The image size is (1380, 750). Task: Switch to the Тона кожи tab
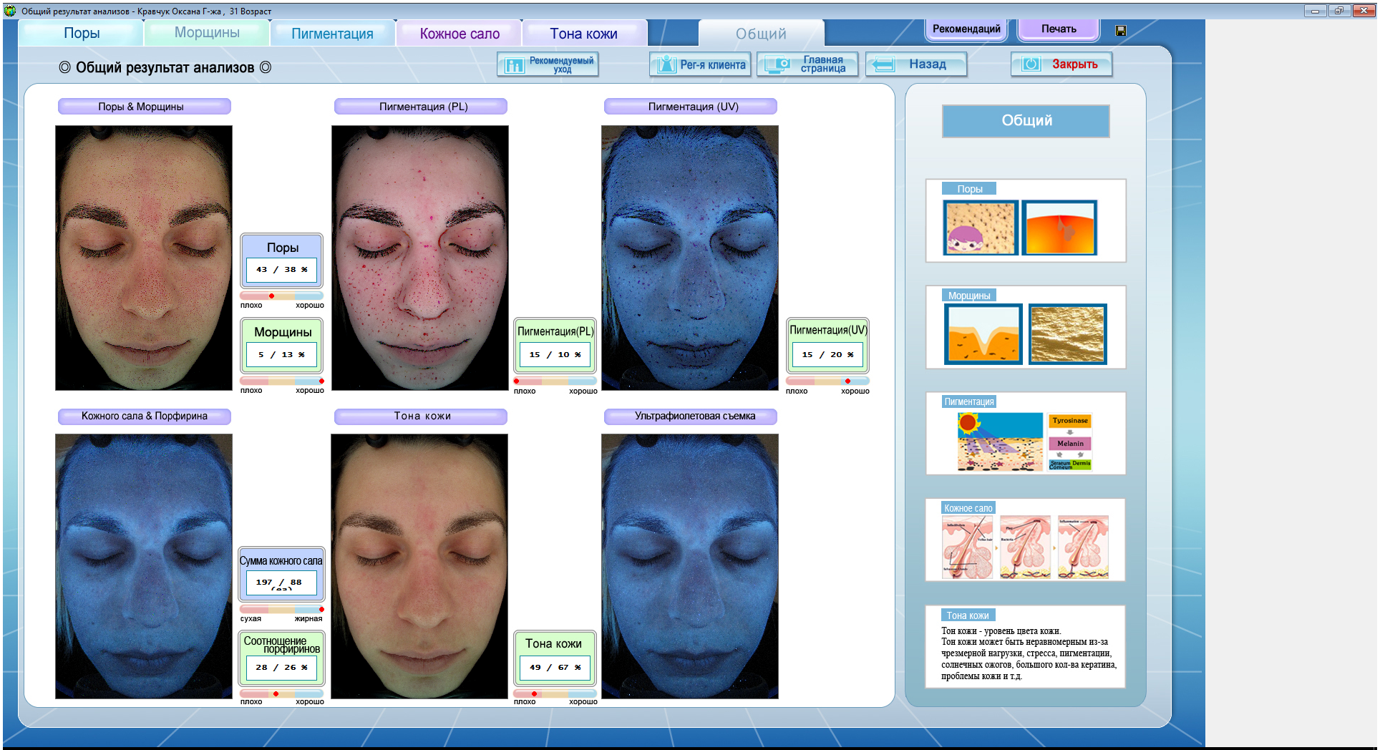pos(583,34)
